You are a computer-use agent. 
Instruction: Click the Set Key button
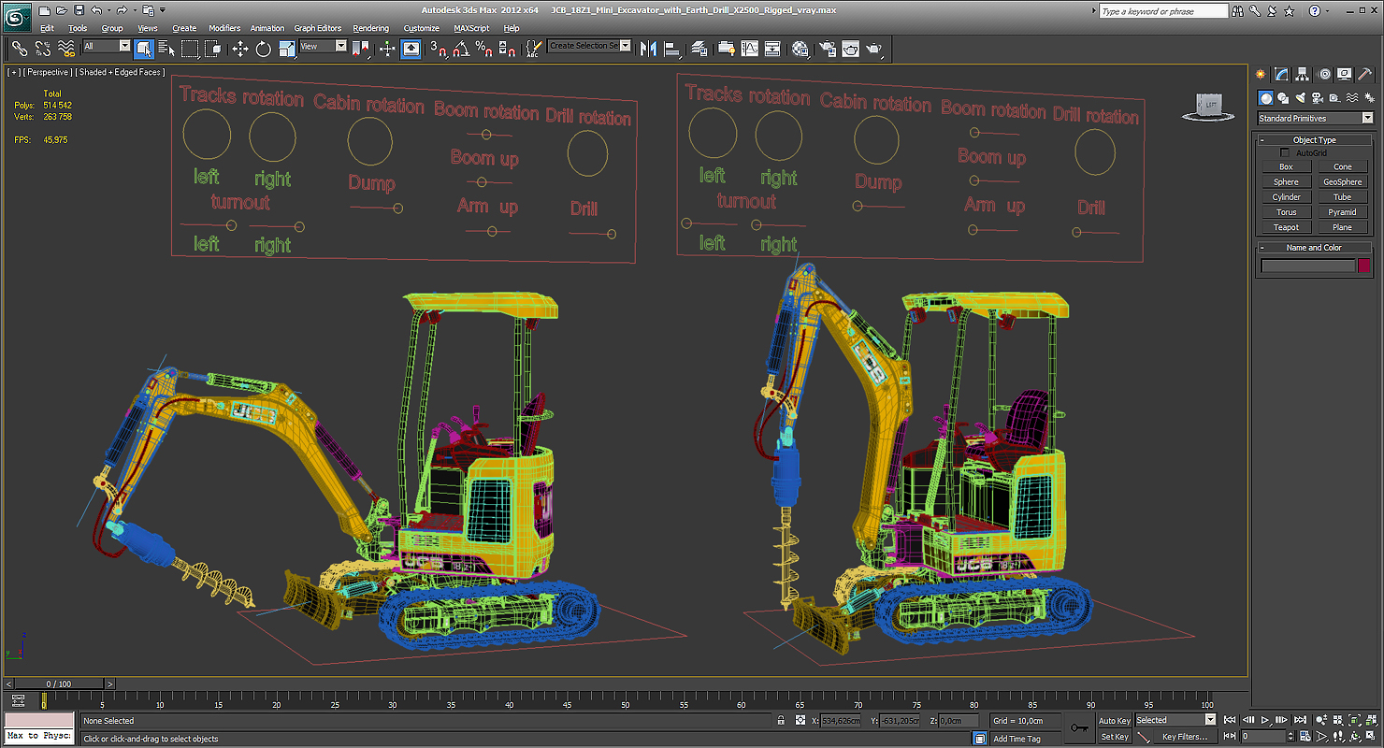(1114, 737)
